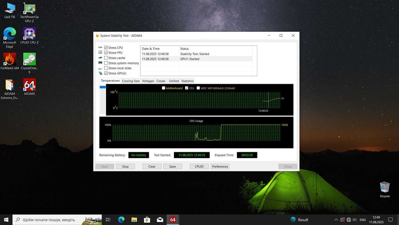
Task: Click the Windows Start button
Action: (x=6, y=220)
